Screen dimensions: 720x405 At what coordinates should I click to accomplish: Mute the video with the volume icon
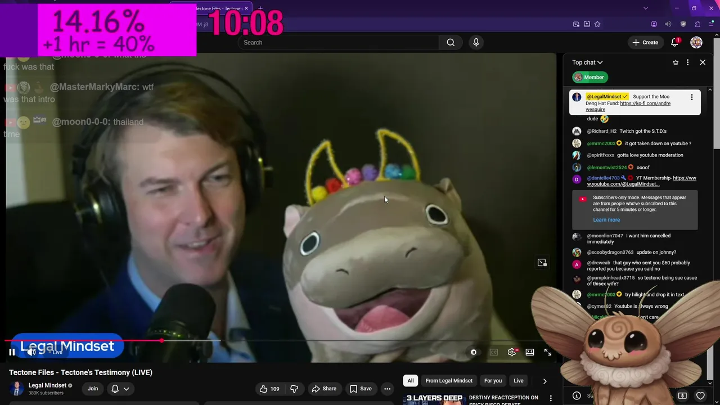(x=31, y=352)
